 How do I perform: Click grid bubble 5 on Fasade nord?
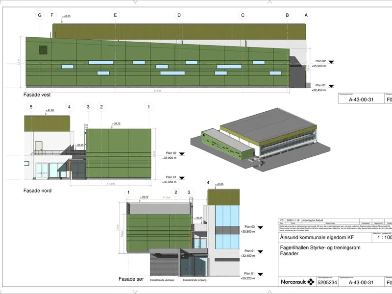point(31,107)
